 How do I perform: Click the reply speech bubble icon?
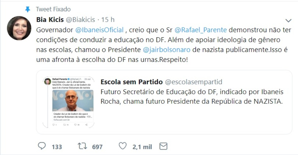42,146
